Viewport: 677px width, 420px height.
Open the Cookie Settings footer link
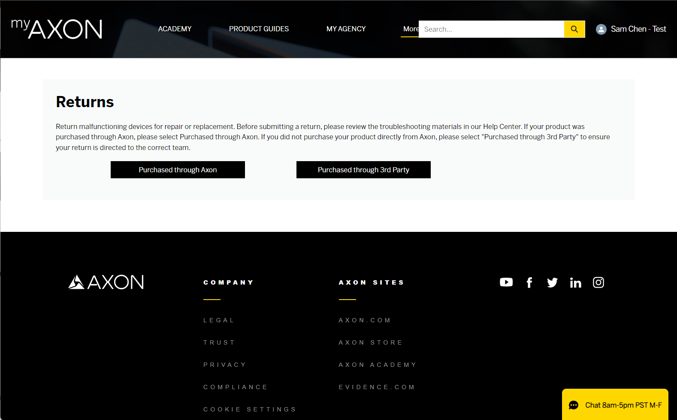pyautogui.click(x=250, y=409)
